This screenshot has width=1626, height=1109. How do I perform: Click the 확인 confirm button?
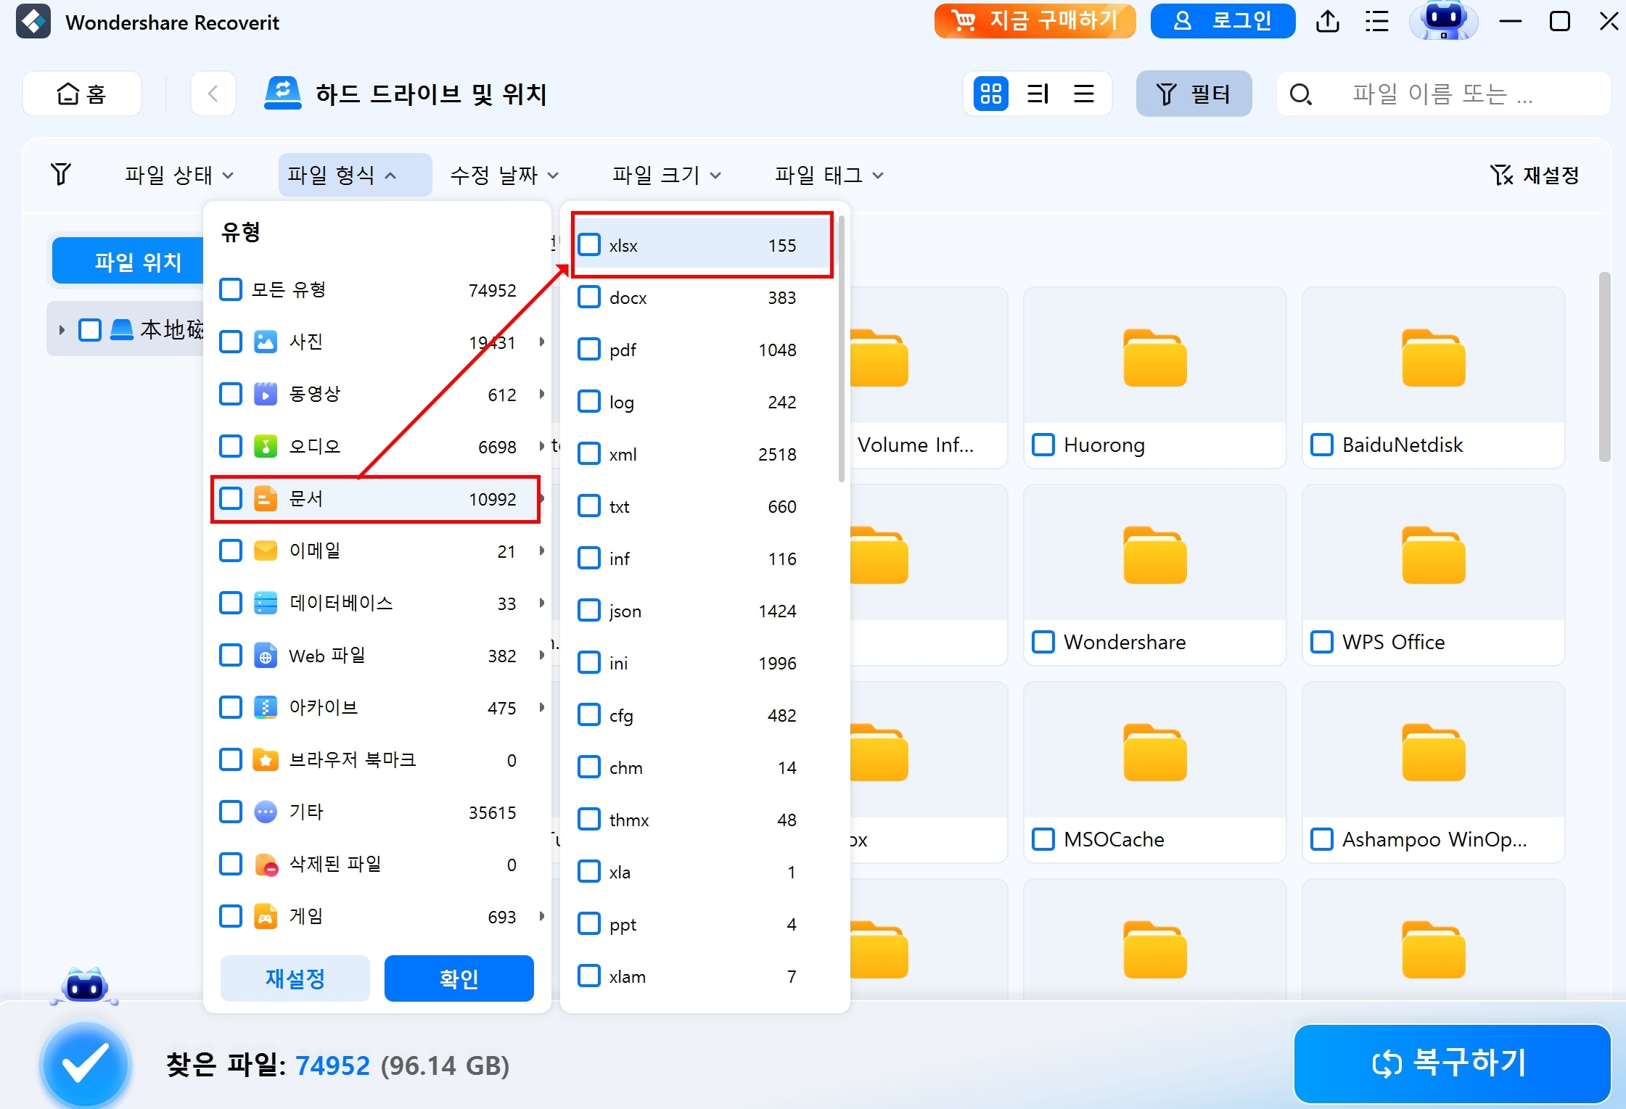click(x=459, y=978)
